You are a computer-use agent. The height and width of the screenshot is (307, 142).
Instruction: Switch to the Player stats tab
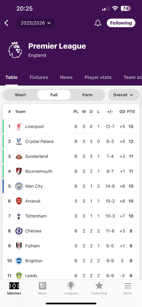[x=98, y=77]
